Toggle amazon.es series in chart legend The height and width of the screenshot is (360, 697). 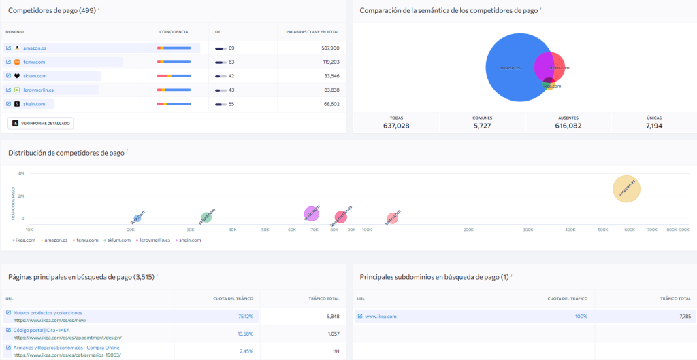click(55, 240)
